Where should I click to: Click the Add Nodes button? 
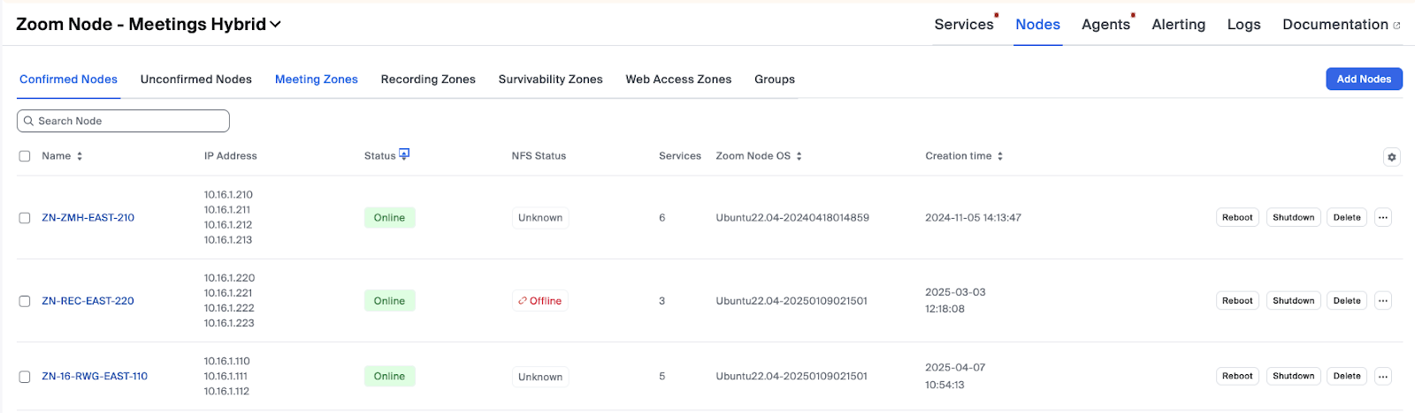(x=1363, y=79)
